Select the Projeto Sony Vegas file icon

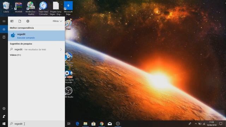click(x=56, y=8)
